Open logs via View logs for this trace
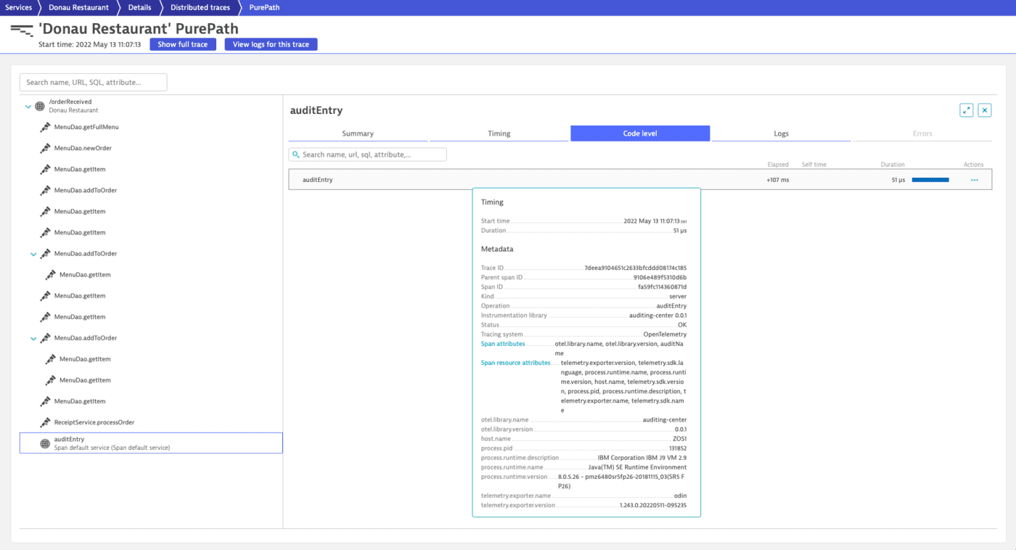 point(271,44)
